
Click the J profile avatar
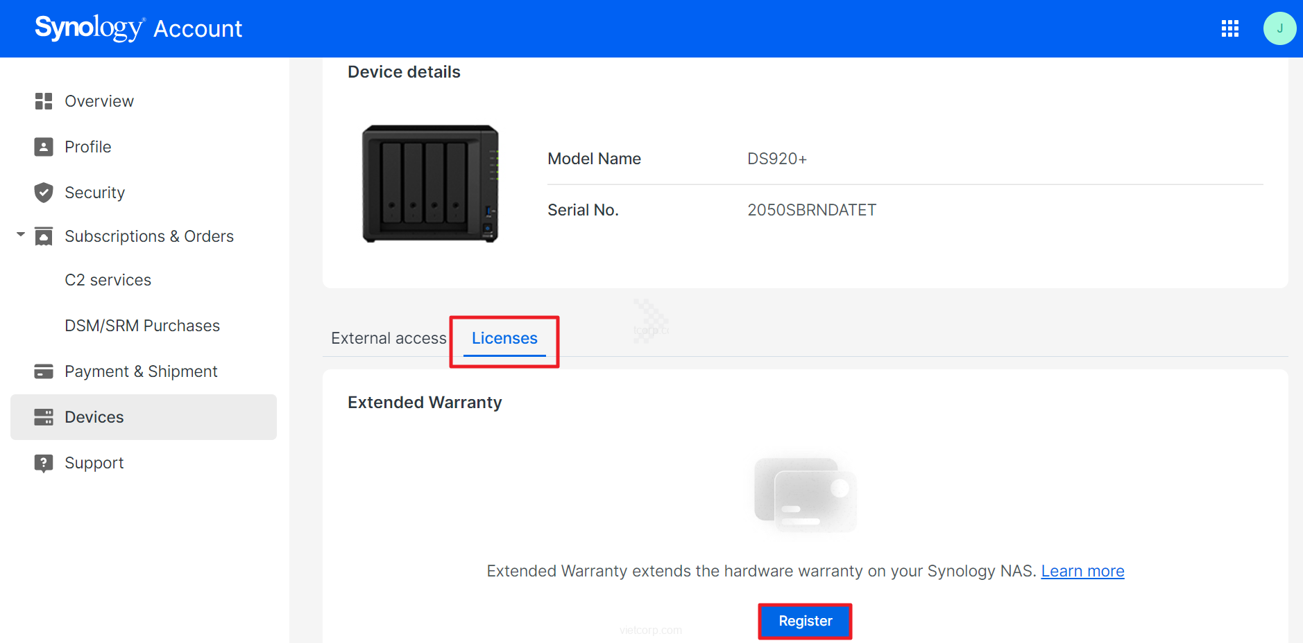coord(1280,28)
